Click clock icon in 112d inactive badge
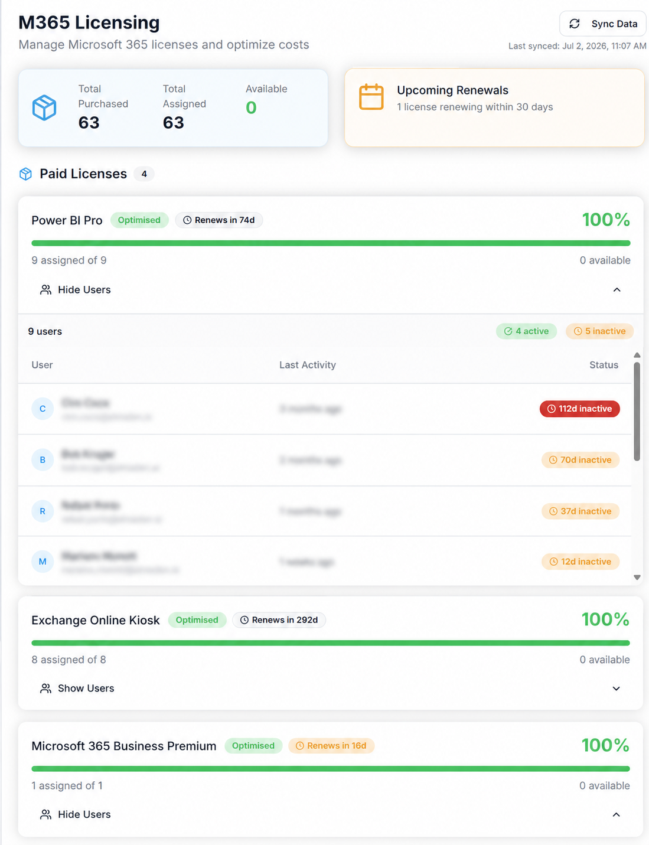Viewport: 649px width, 845px height. tap(552, 409)
